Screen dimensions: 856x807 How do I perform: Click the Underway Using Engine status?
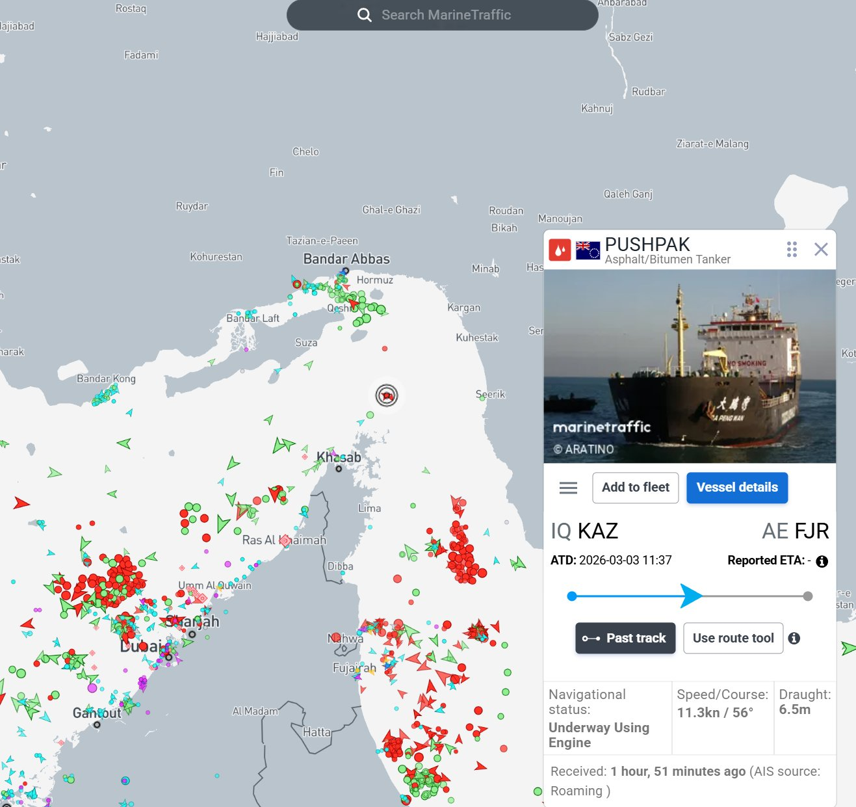click(599, 735)
